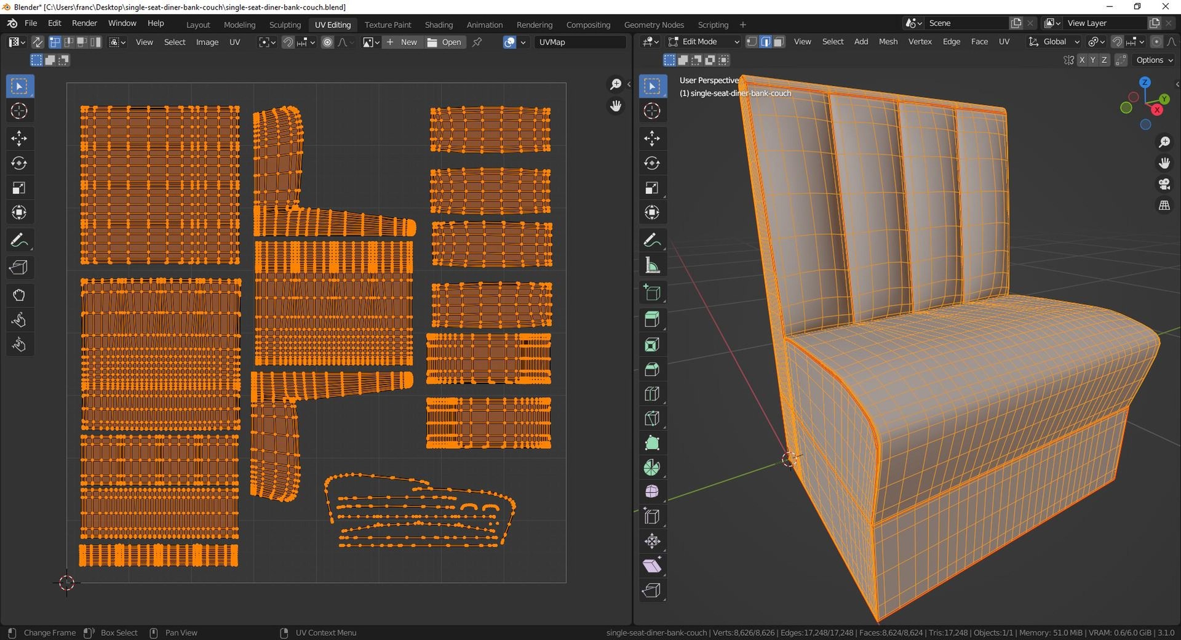Click the Measure tool in 3D viewport
This screenshot has height=640, width=1181.
[x=652, y=265]
